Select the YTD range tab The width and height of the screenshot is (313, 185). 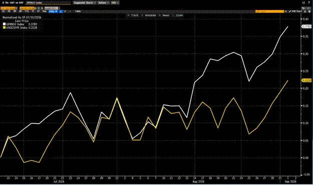coord(27,11)
